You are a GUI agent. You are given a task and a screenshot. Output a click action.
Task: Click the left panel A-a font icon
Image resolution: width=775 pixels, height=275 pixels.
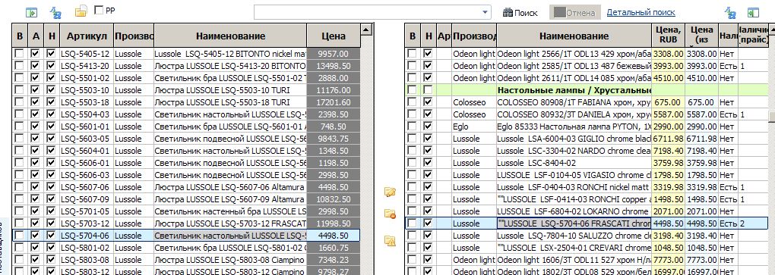56,12
